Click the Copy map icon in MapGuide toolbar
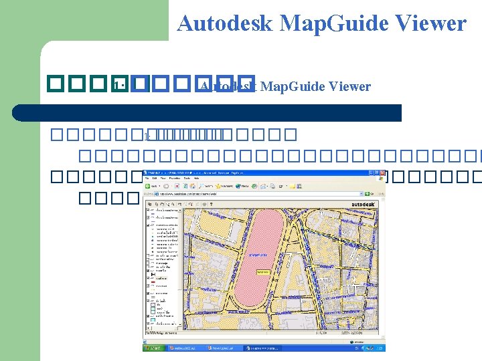 [150, 204]
